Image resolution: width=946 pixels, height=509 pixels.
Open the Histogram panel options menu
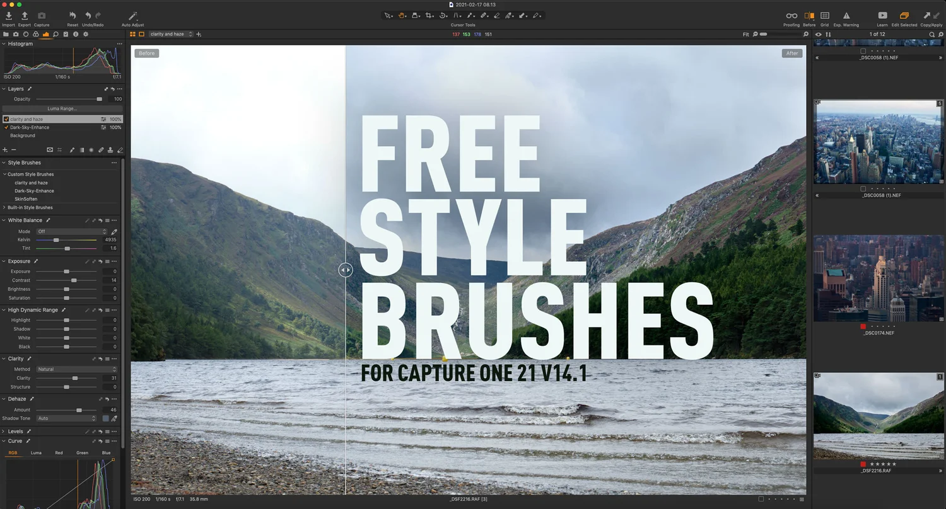(x=119, y=44)
